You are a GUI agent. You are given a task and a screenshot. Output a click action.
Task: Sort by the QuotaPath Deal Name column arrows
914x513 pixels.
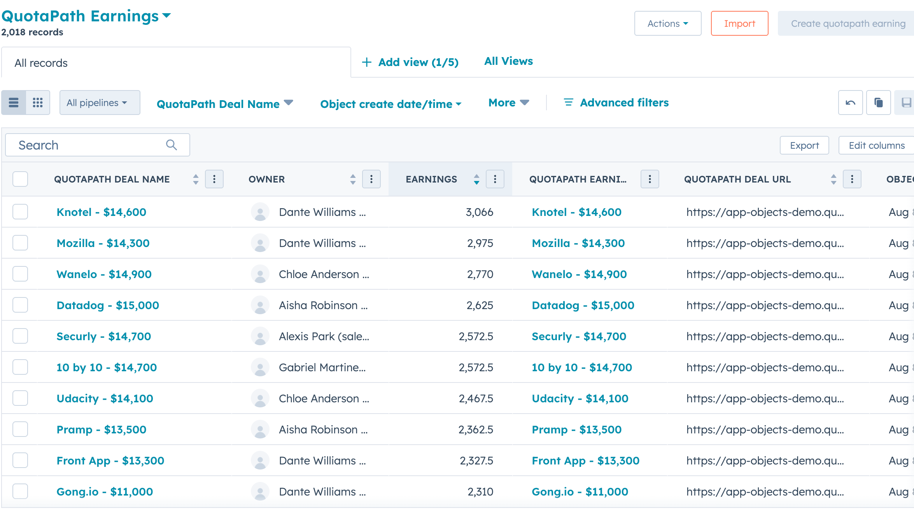196,179
